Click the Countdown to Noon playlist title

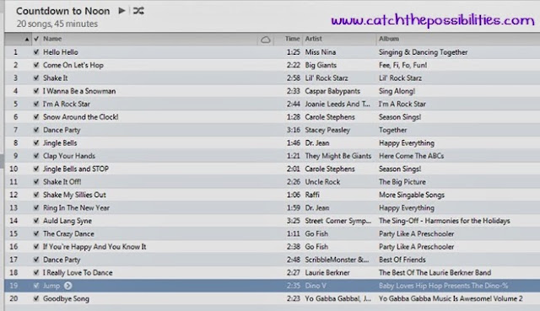[x=63, y=11]
